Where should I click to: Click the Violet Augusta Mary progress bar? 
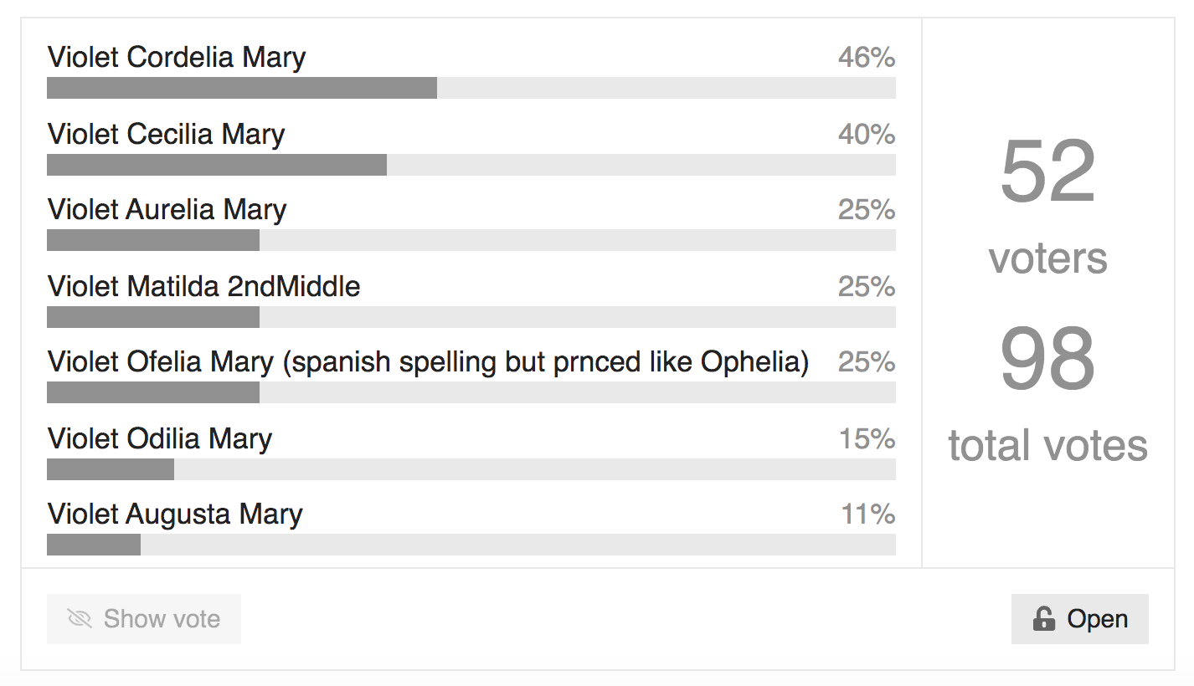coord(471,545)
